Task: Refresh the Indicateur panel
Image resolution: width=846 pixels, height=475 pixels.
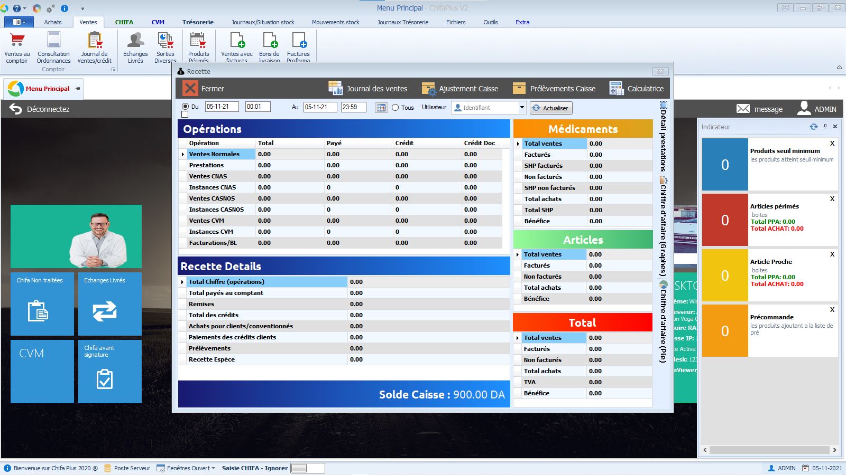Action: point(813,127)
